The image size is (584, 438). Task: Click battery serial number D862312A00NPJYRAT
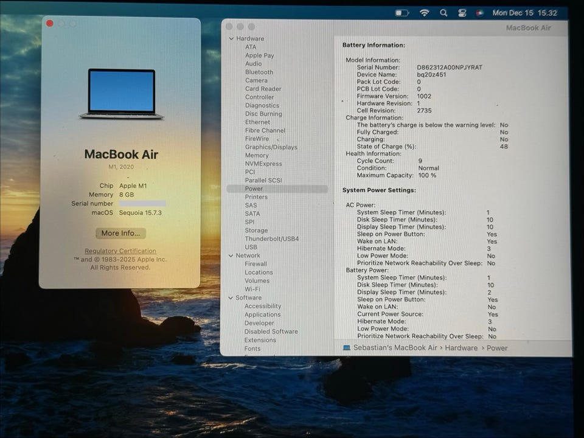[x=450, y=68]
